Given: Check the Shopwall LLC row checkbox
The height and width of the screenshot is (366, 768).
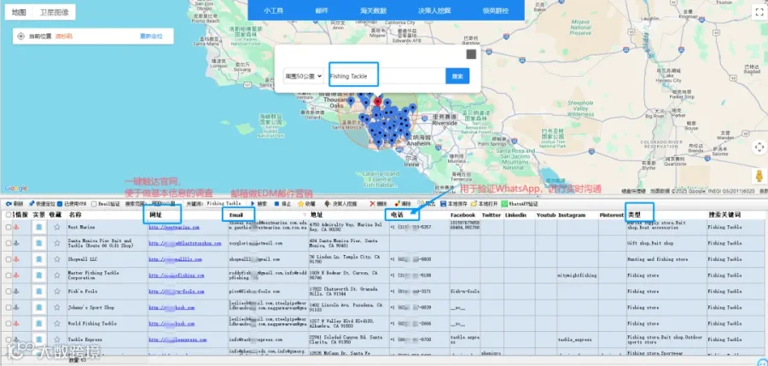Looking at the screenshot, I should [9, 259].
